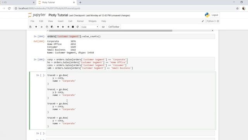
Task: Move the selected cell down
Action: pyautogui.click(x=63, y=27)
